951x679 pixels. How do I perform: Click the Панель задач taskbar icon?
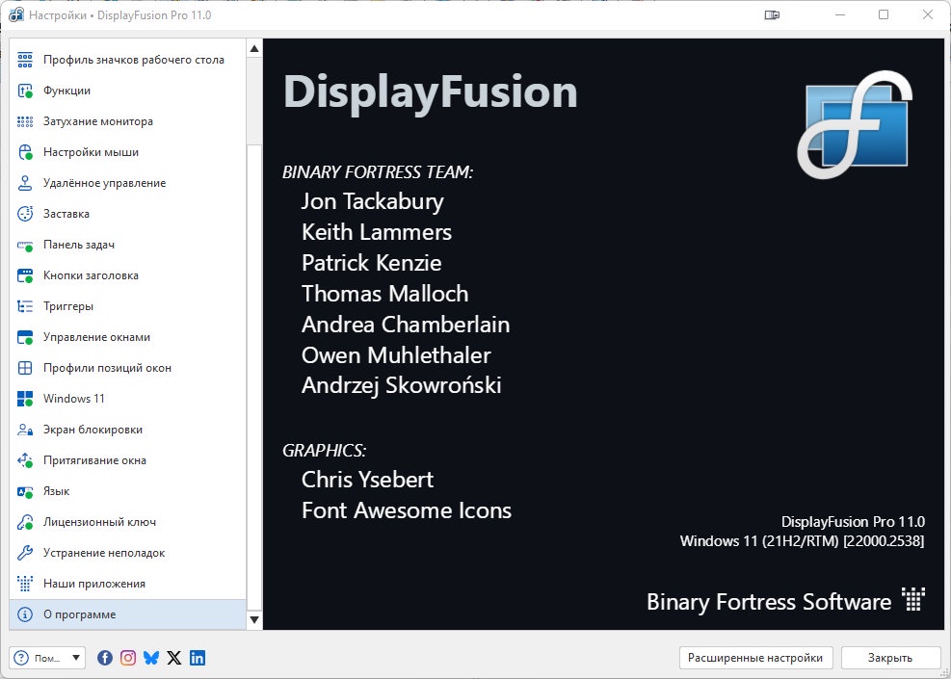25,245
